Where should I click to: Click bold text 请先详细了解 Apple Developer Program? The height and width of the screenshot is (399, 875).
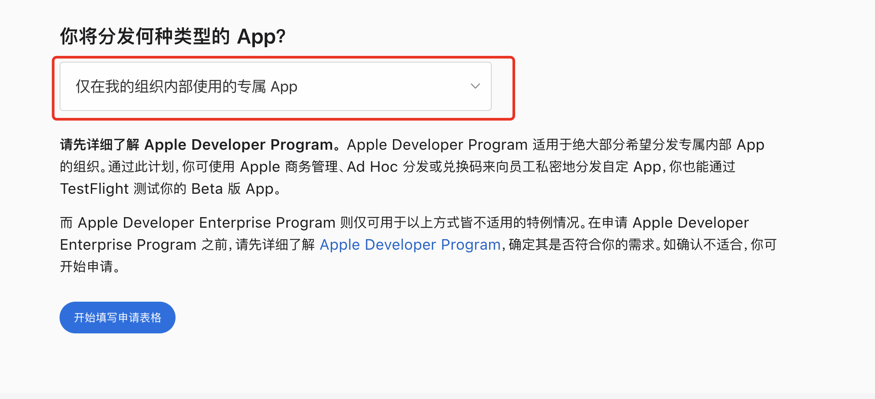(200, 145)
